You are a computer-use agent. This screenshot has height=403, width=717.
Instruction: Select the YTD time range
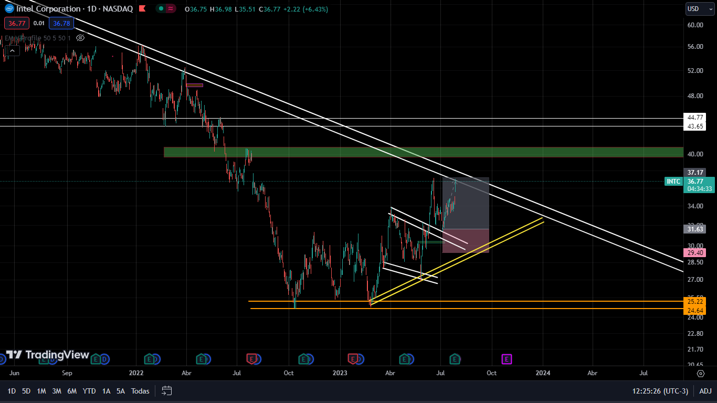point(89,391)
